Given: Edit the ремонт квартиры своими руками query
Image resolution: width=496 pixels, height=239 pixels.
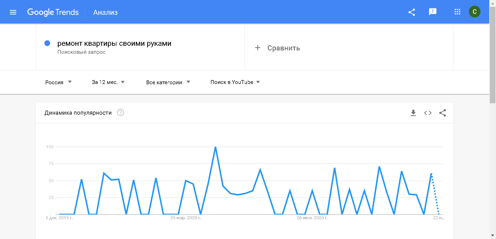Looking at the screenshot, I should [114, 43].
